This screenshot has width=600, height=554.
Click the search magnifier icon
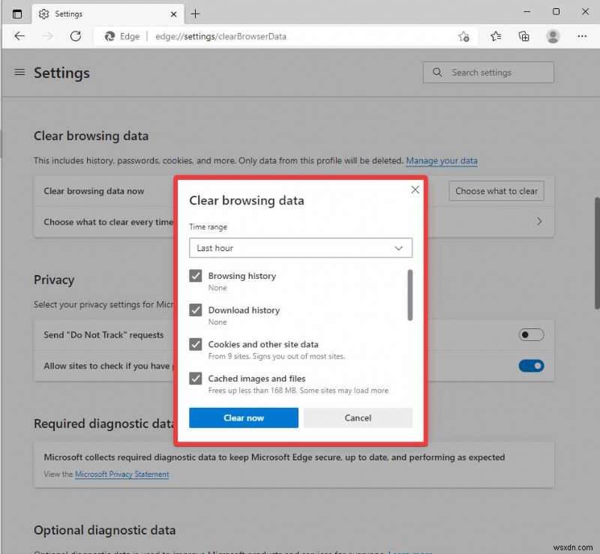pos(437,72)
